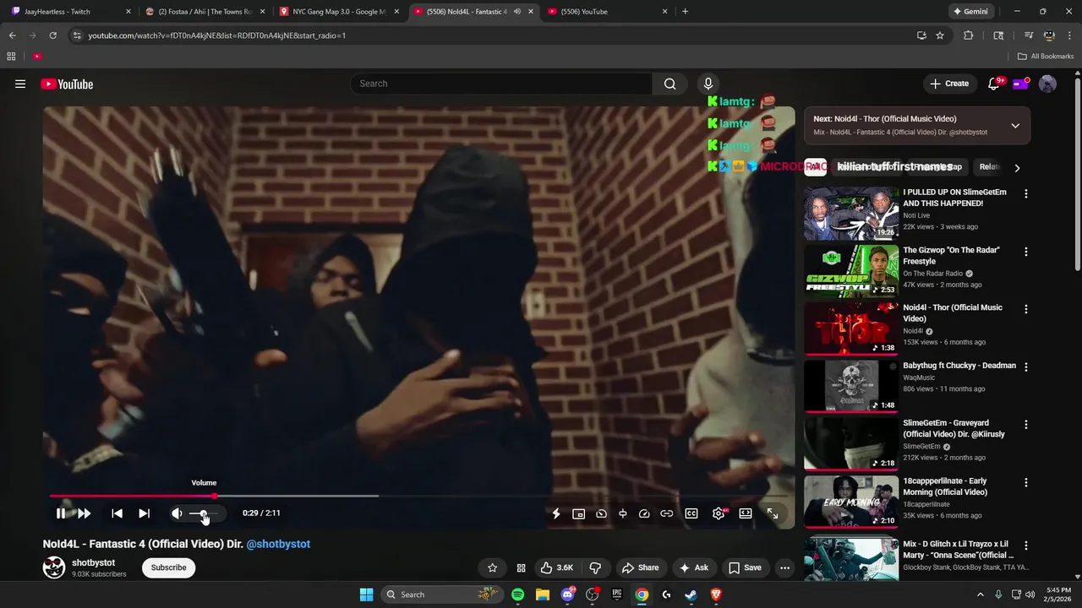Open a new browser tab
Viewport: 1082px width, 608px height.
click(x=685, y=12)
